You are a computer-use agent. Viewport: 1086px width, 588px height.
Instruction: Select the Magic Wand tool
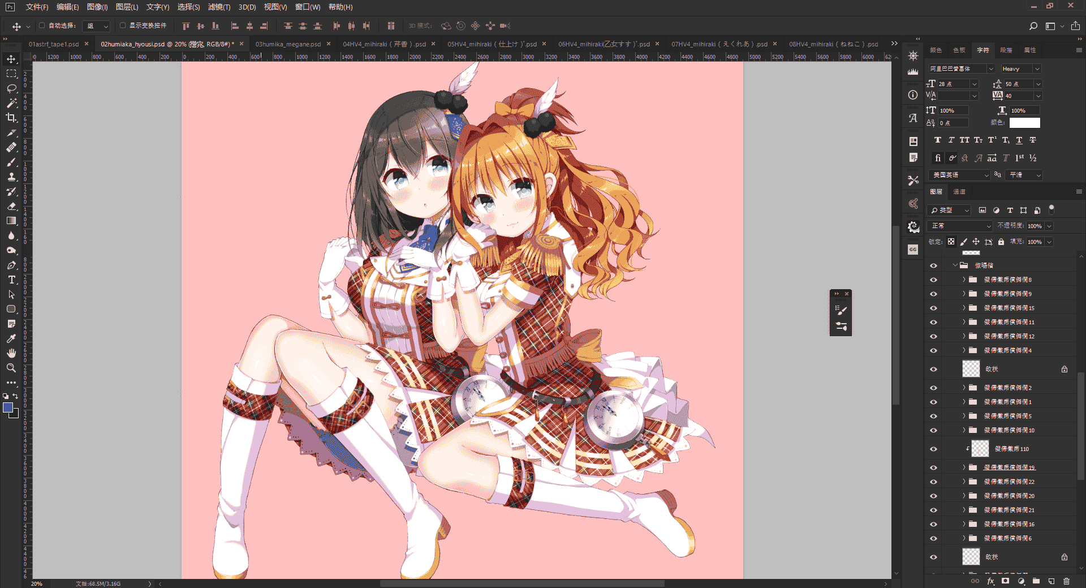tap(11, 103)
